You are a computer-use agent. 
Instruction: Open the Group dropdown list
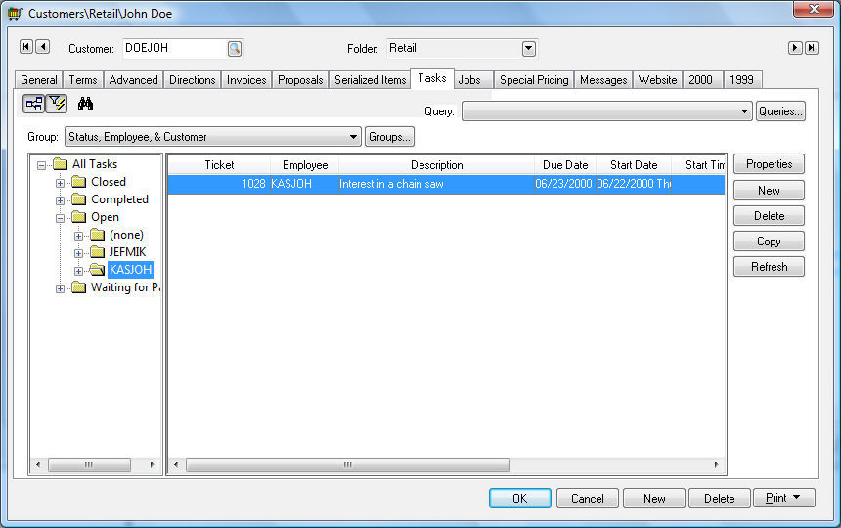point(354,137)
